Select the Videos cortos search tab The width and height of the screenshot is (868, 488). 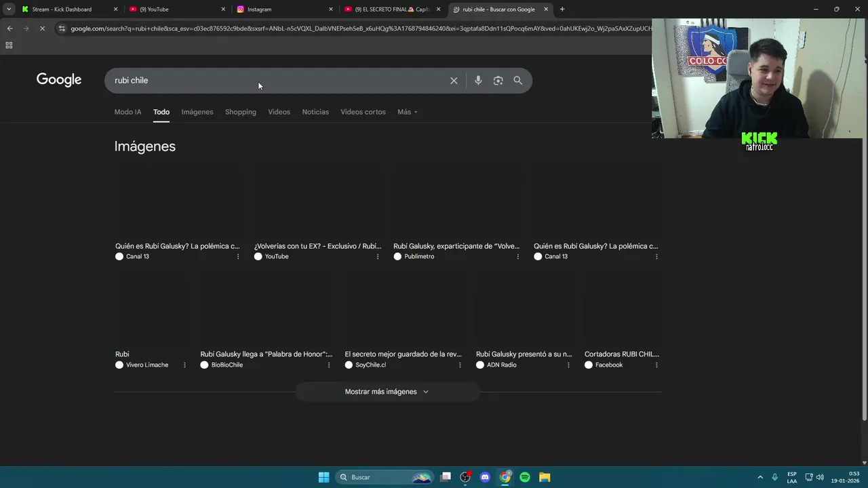click(x=363, y=112)
